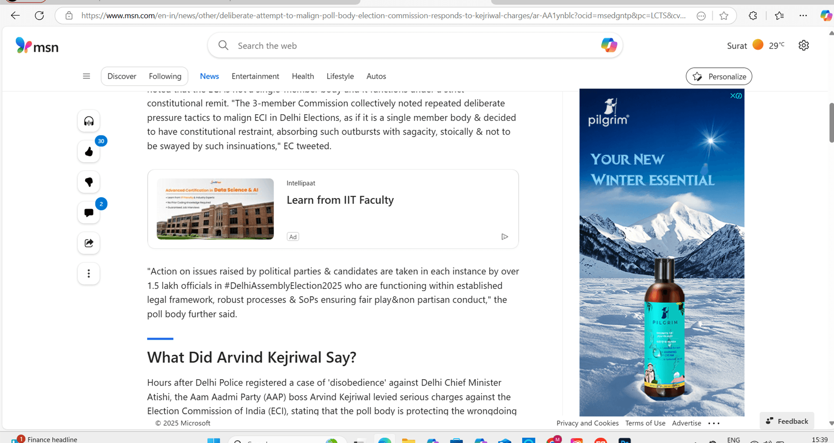The height and width of the screenshot is (443, 834).
Task: Dislike the article with thumbs down
Action: click(89, 182)
